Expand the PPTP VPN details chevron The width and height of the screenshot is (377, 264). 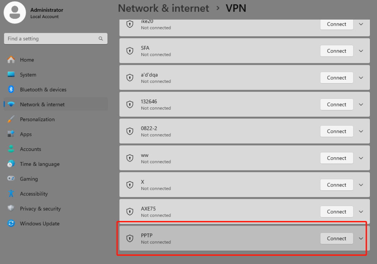[361, 238]
